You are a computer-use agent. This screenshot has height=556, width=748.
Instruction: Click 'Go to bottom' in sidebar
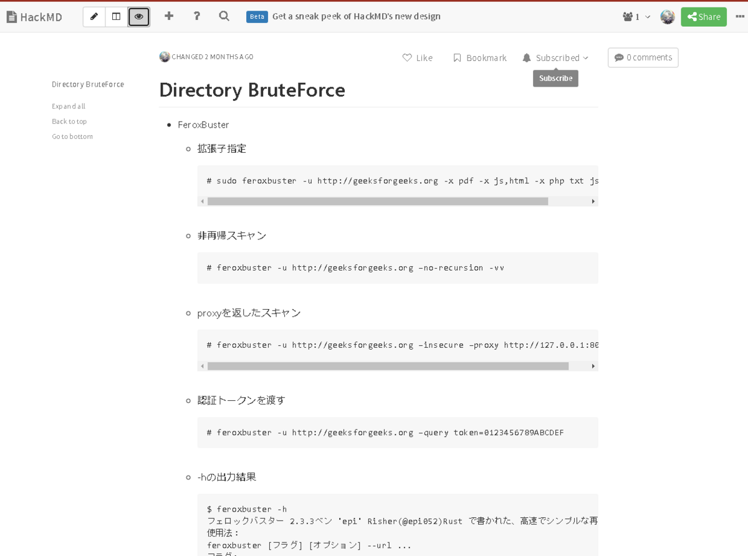[x=72, y=137]
